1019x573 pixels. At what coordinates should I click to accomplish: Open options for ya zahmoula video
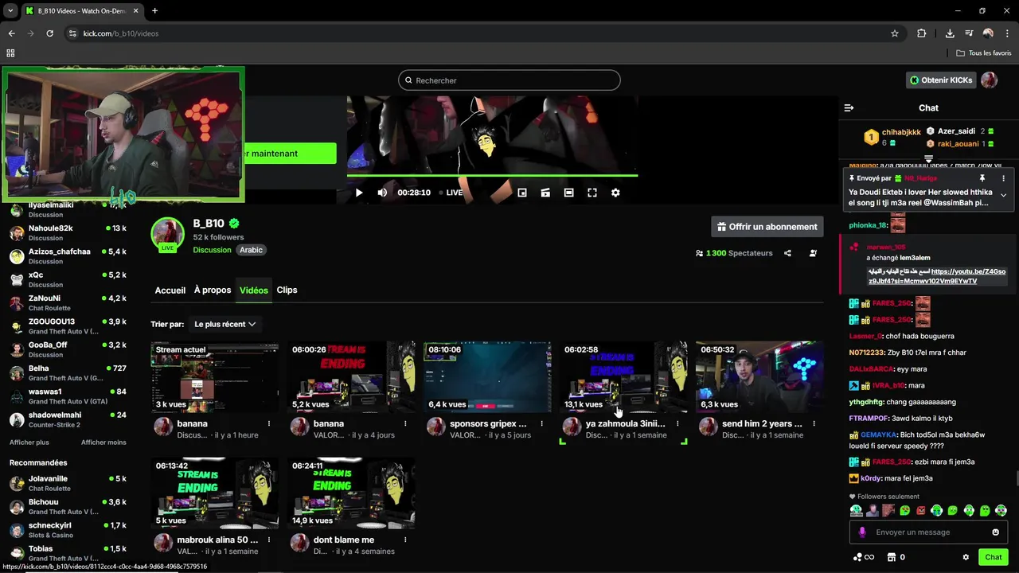coord(677,423)
